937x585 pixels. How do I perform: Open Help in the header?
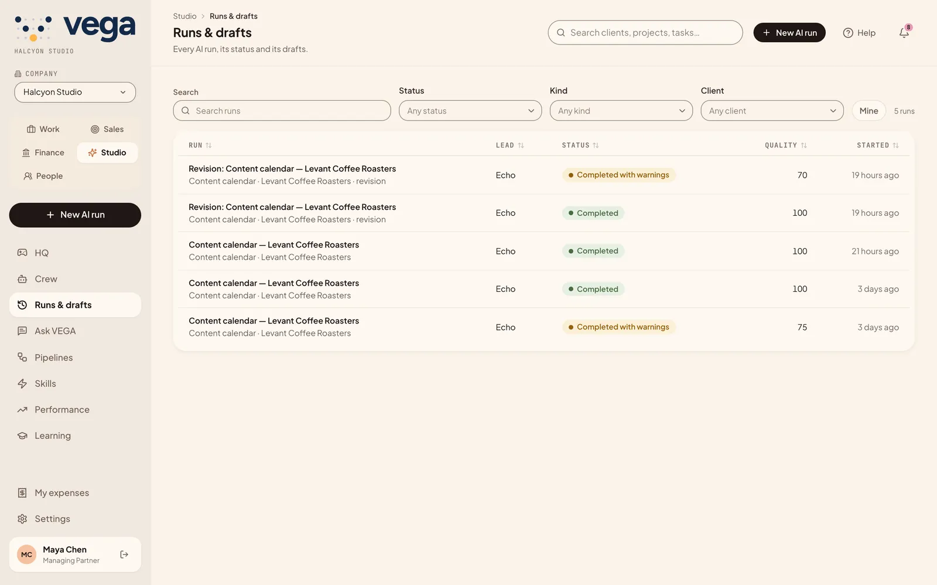point(859,33)
